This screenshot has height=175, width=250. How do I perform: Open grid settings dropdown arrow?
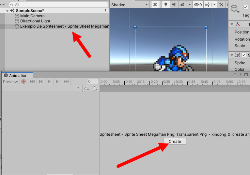(214, 5)
